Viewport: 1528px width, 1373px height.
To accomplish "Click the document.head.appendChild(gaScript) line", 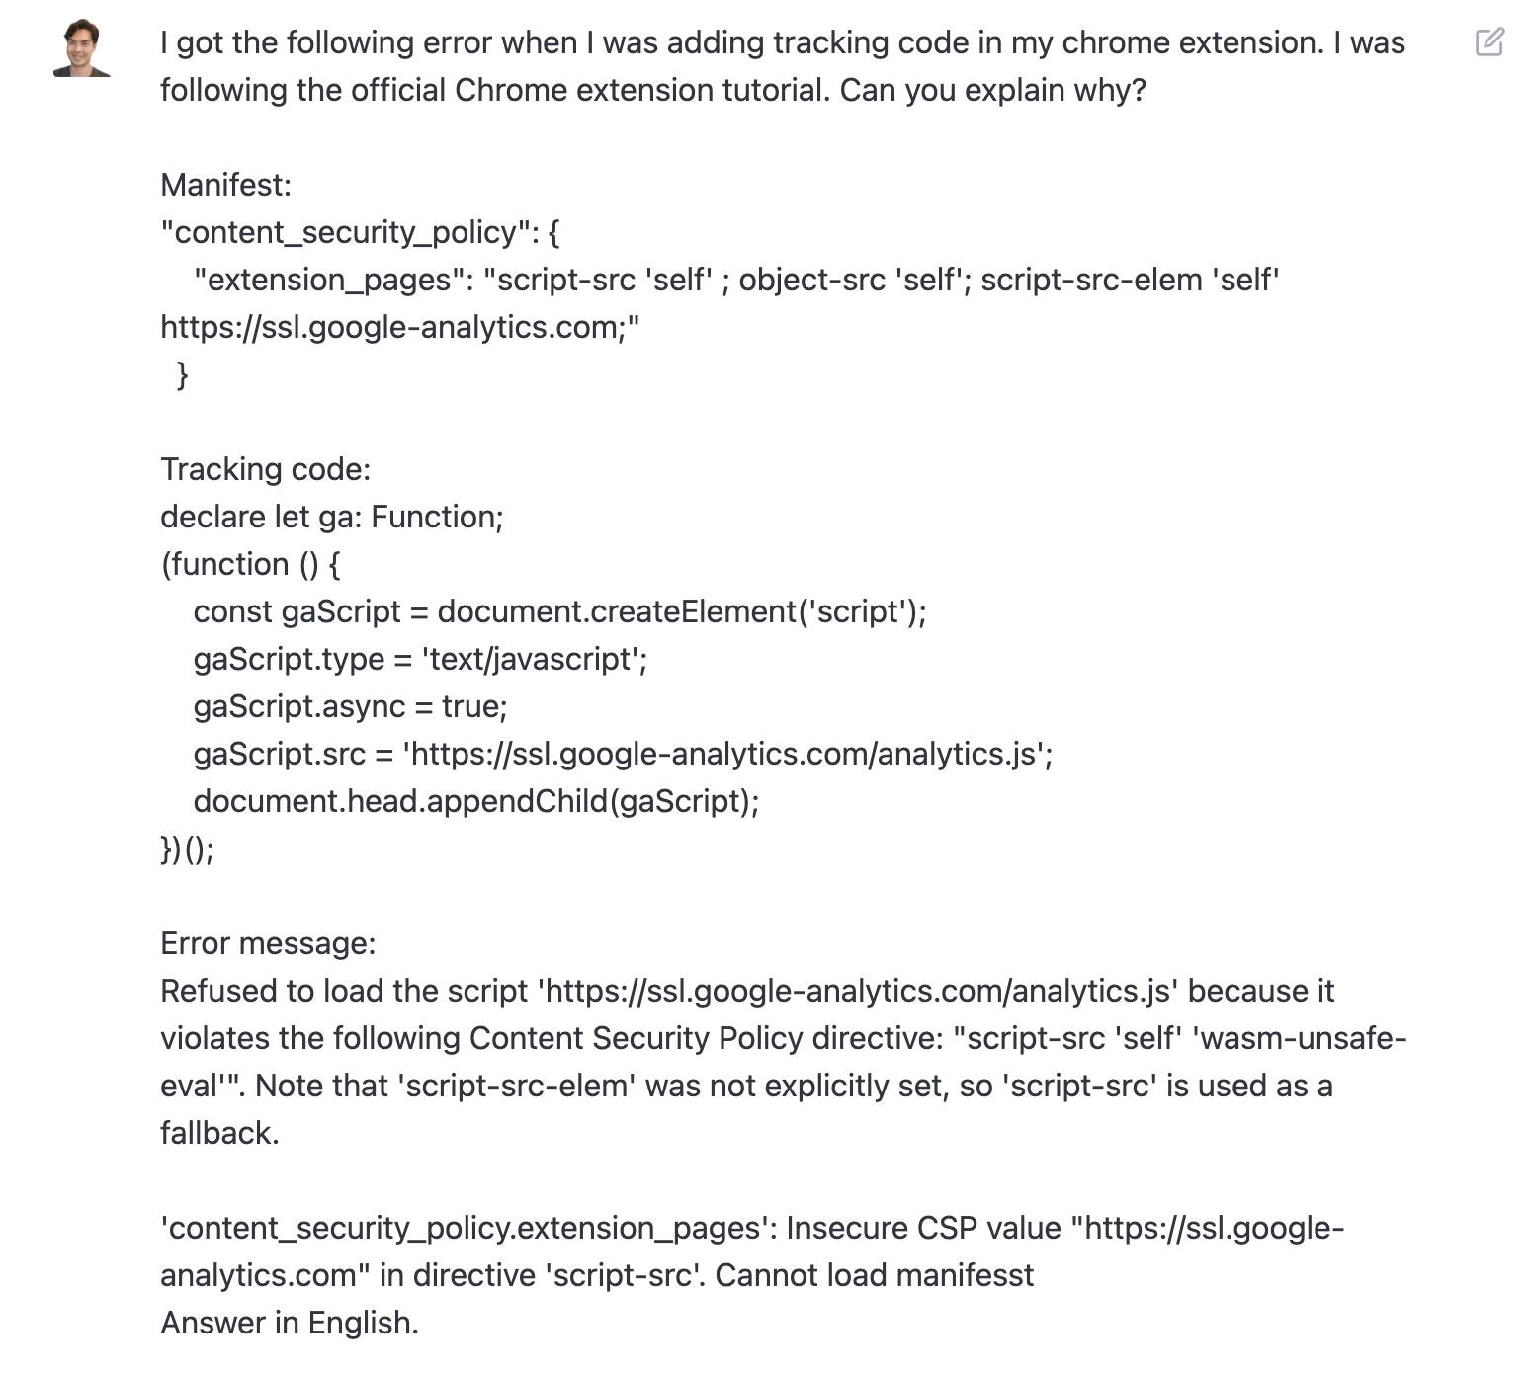I will (476, 801).
